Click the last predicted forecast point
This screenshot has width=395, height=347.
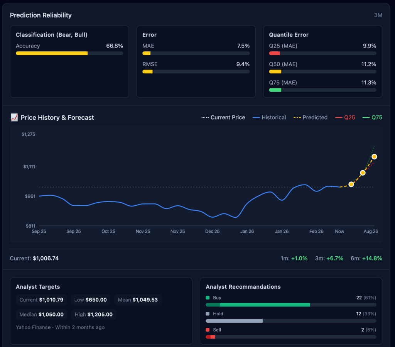[x=374, y=156]
